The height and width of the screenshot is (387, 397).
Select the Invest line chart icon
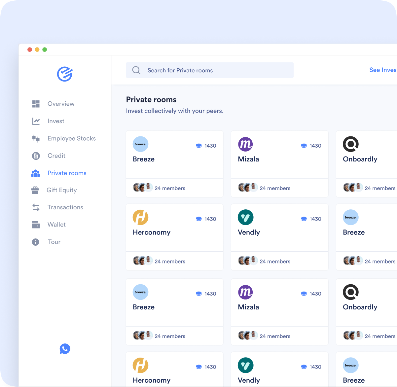(x=36, y=121)
